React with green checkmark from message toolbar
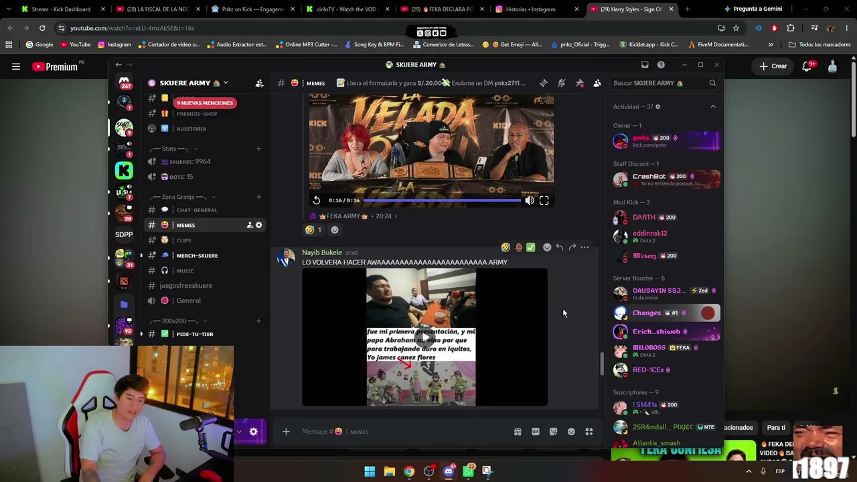Viewport: 857px width, 482px height. 531,248
